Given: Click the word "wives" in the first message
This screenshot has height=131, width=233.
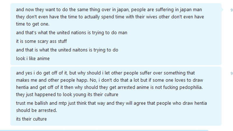Looking at the screenshot, I should [x=151, y=17].
